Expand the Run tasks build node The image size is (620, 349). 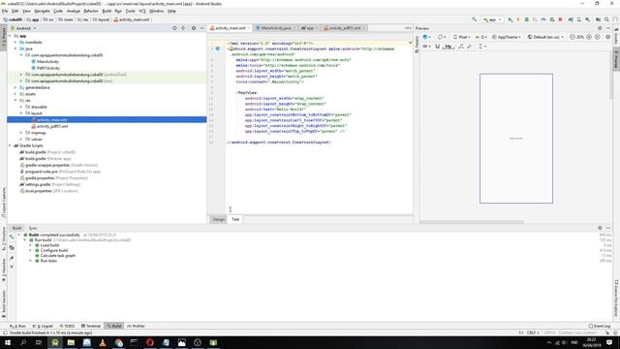pos(30,261)
